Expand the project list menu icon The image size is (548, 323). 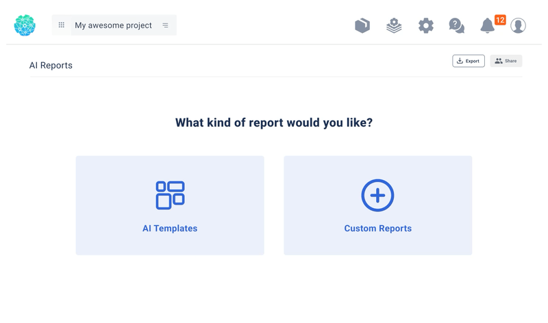(x=165, y=25)
